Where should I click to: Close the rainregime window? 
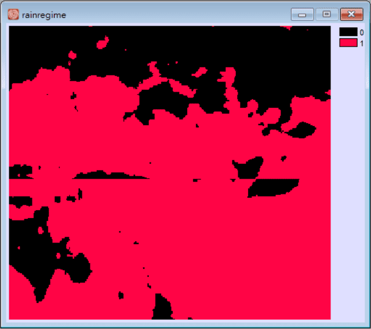352,15
